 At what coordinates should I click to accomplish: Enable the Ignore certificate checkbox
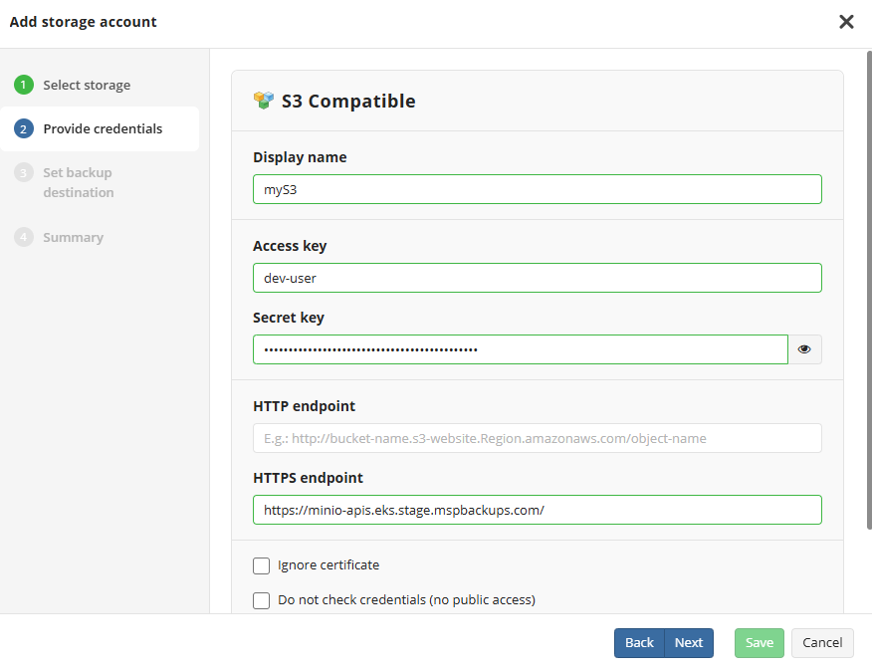point(262,565)
